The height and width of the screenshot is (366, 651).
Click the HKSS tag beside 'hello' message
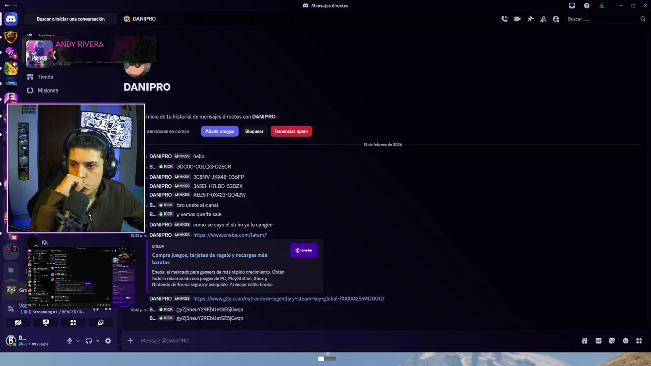click(182, 156)
